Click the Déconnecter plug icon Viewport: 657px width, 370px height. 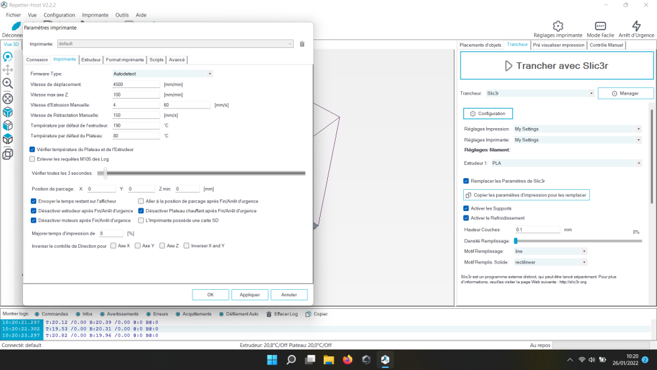coord(16,26)
